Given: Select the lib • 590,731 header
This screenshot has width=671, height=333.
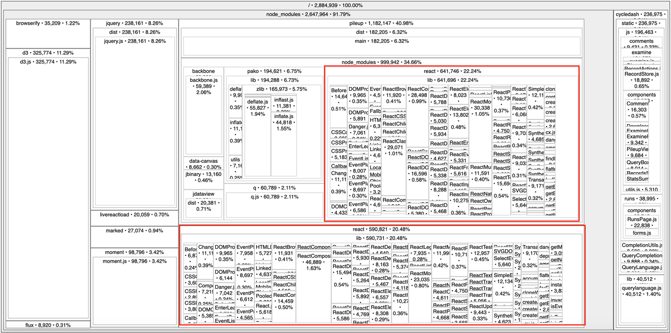Looking at the screenshot, I should coord(381,238).
